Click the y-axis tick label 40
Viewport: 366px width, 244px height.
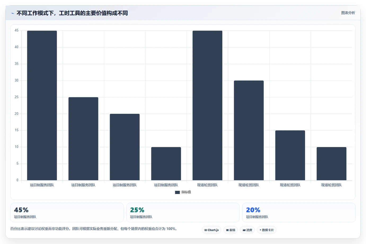(x=16, y=47)
